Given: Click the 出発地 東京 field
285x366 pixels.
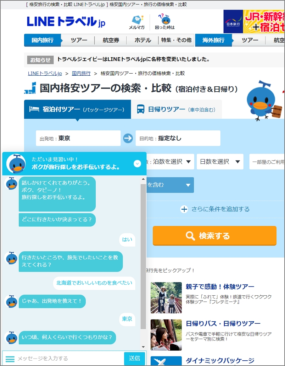Looking at the screenshot, I should pyautogui.click(x=78, y=138).
